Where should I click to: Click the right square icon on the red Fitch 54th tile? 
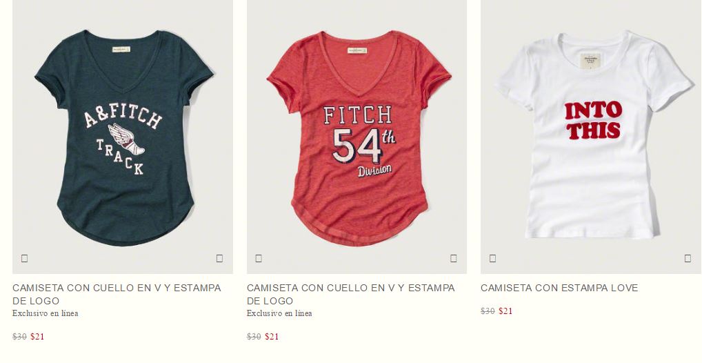pos(454,258)
